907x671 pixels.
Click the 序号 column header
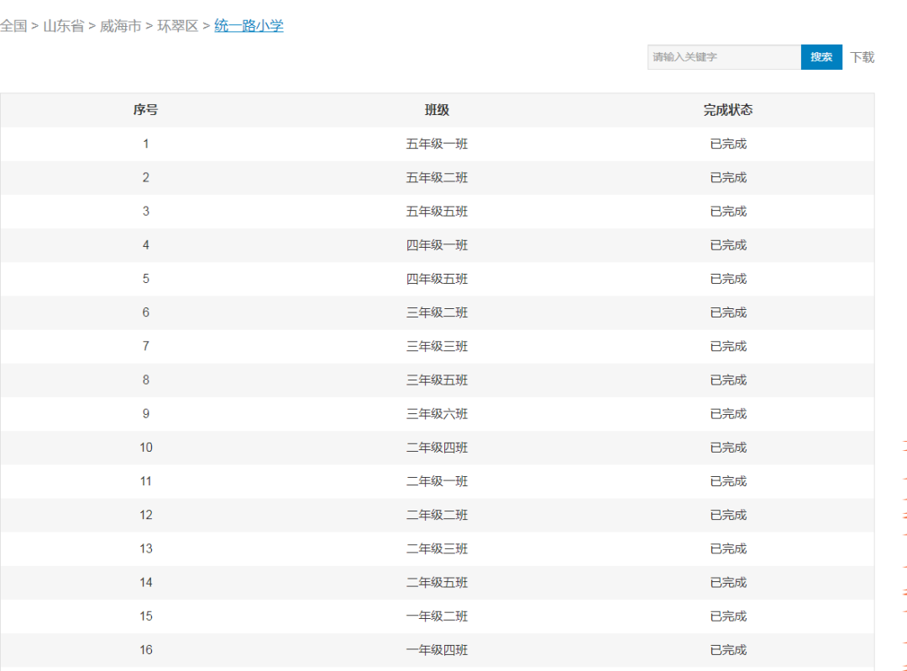click(x=145, y=110)
